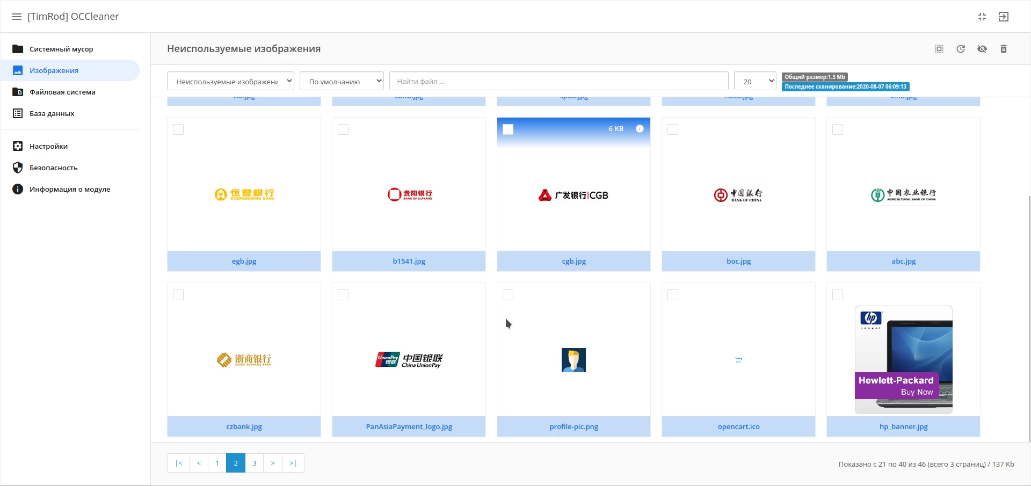
Task: Click the b1541.jpg file name
Action: [409, 261]
